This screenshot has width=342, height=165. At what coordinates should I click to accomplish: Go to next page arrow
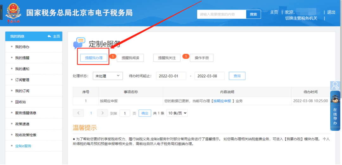point(103,113)
